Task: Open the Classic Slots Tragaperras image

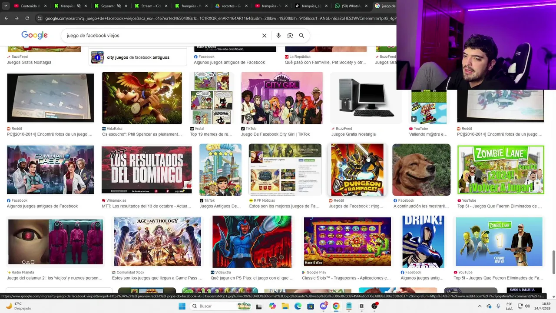Action: [x=347, y=242]
